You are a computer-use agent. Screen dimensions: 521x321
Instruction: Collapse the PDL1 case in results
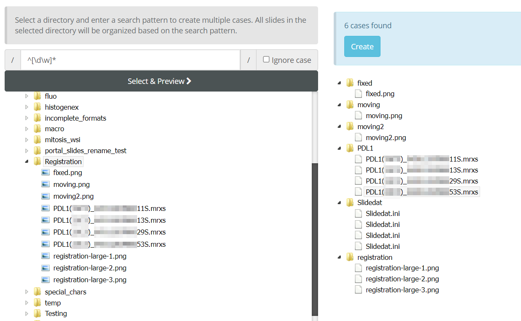point(340,148)
